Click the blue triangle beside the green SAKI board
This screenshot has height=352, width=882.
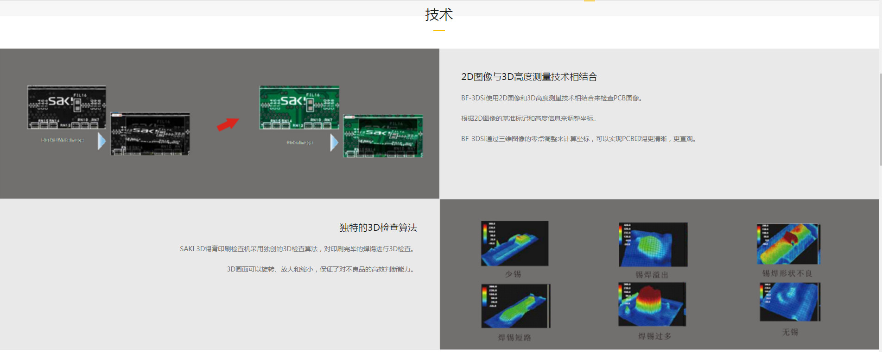pyautogui.click(x=334, y=142)
